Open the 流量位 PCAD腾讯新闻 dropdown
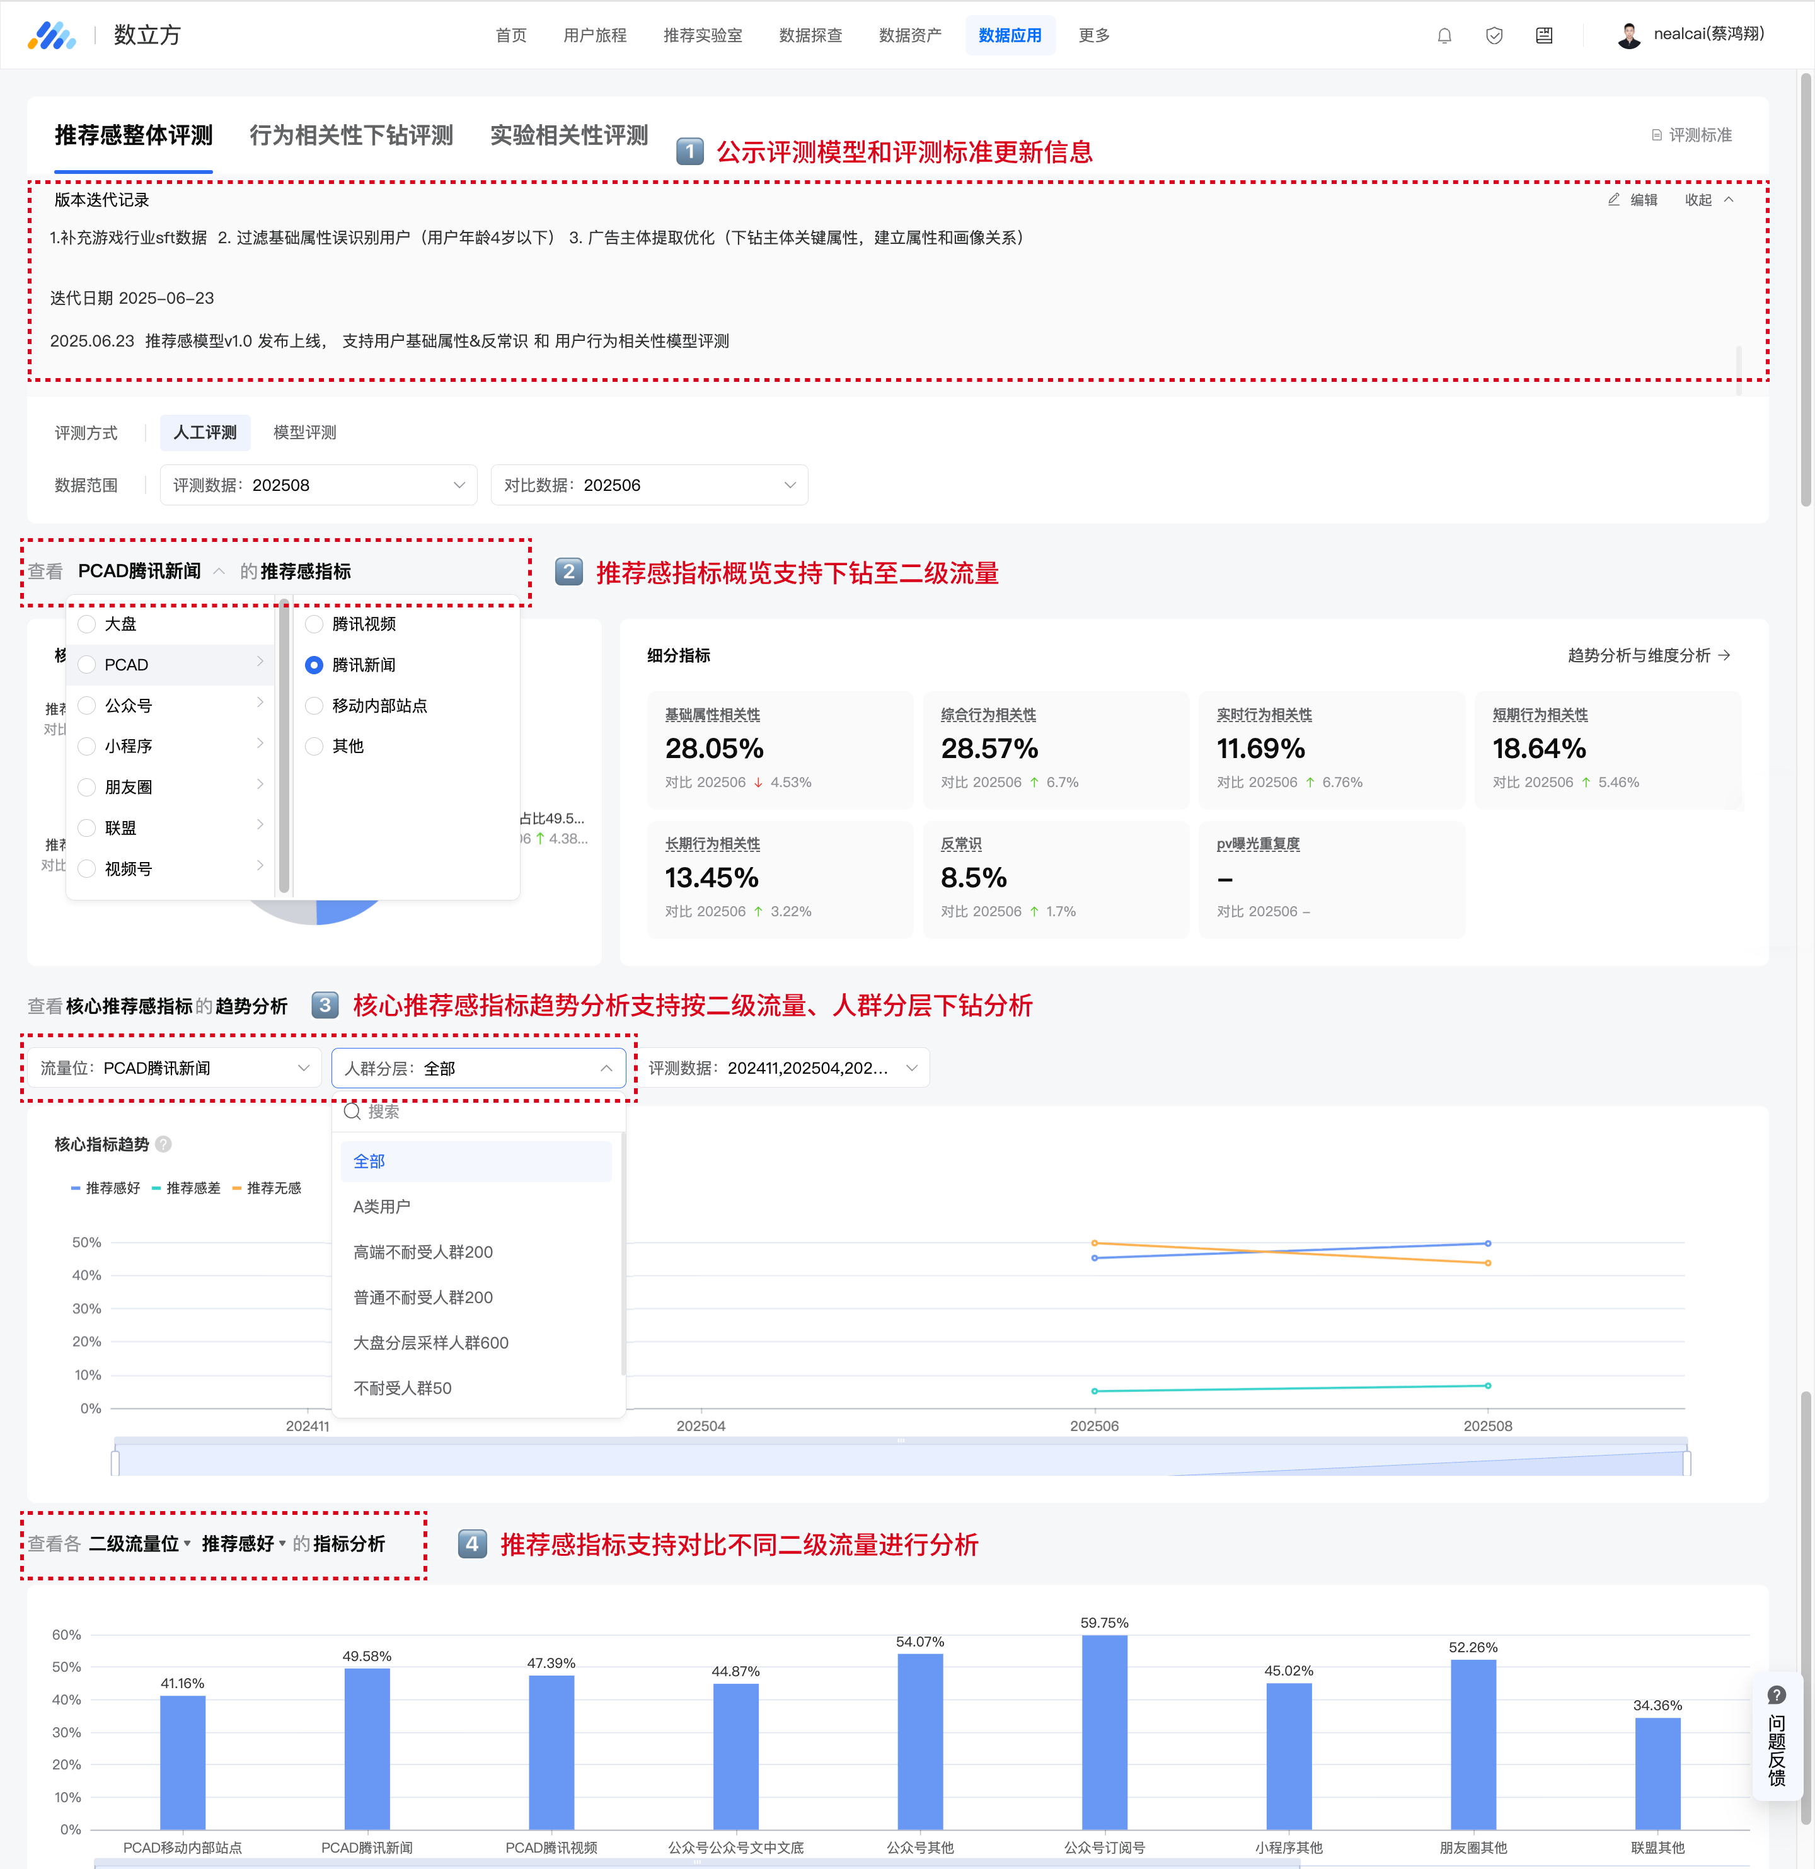The image size is (1815, 1869). [175, 1068]
